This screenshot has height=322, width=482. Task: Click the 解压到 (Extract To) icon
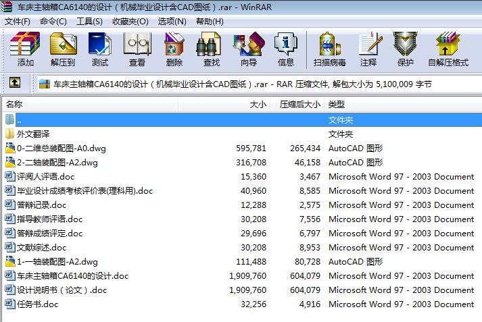tap(63, 44)
